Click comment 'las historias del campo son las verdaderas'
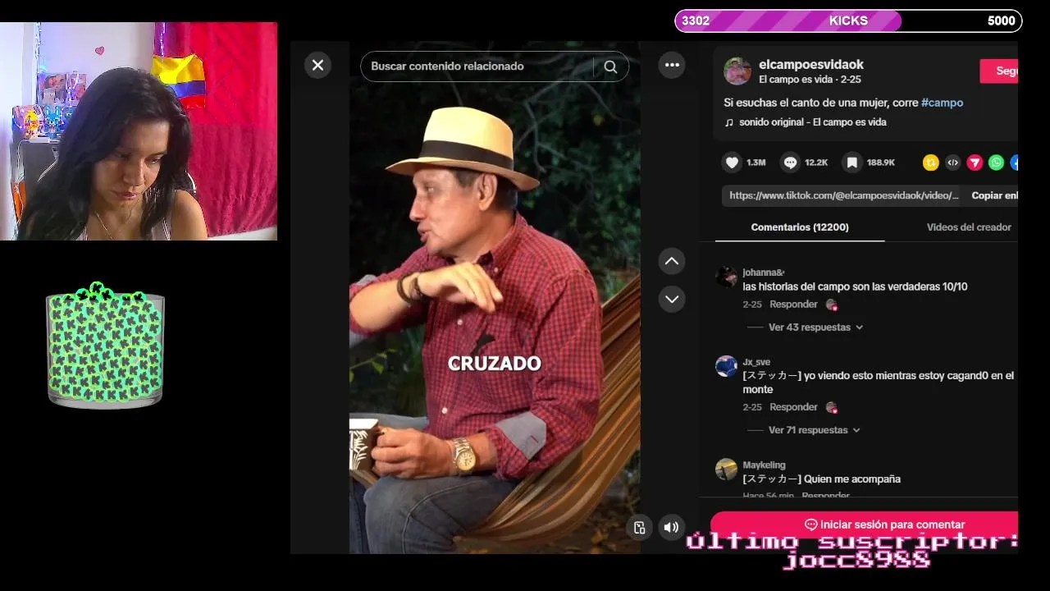Viewport: 1050px width, 591px height. 855,287
